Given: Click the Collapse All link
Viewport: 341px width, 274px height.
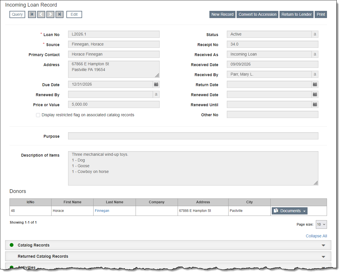Looking at the screenshot, I should [316, 236].
